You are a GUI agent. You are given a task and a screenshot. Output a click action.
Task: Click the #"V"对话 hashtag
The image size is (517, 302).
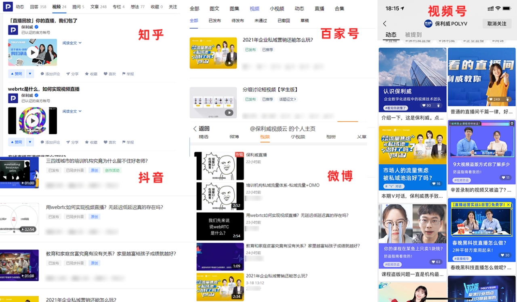(394, 186)
